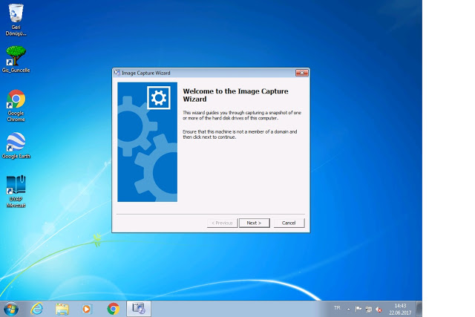This screenshot has width=475, height=317.
Task: Close the Image Capture Wizard window
Action: point(301,73)
